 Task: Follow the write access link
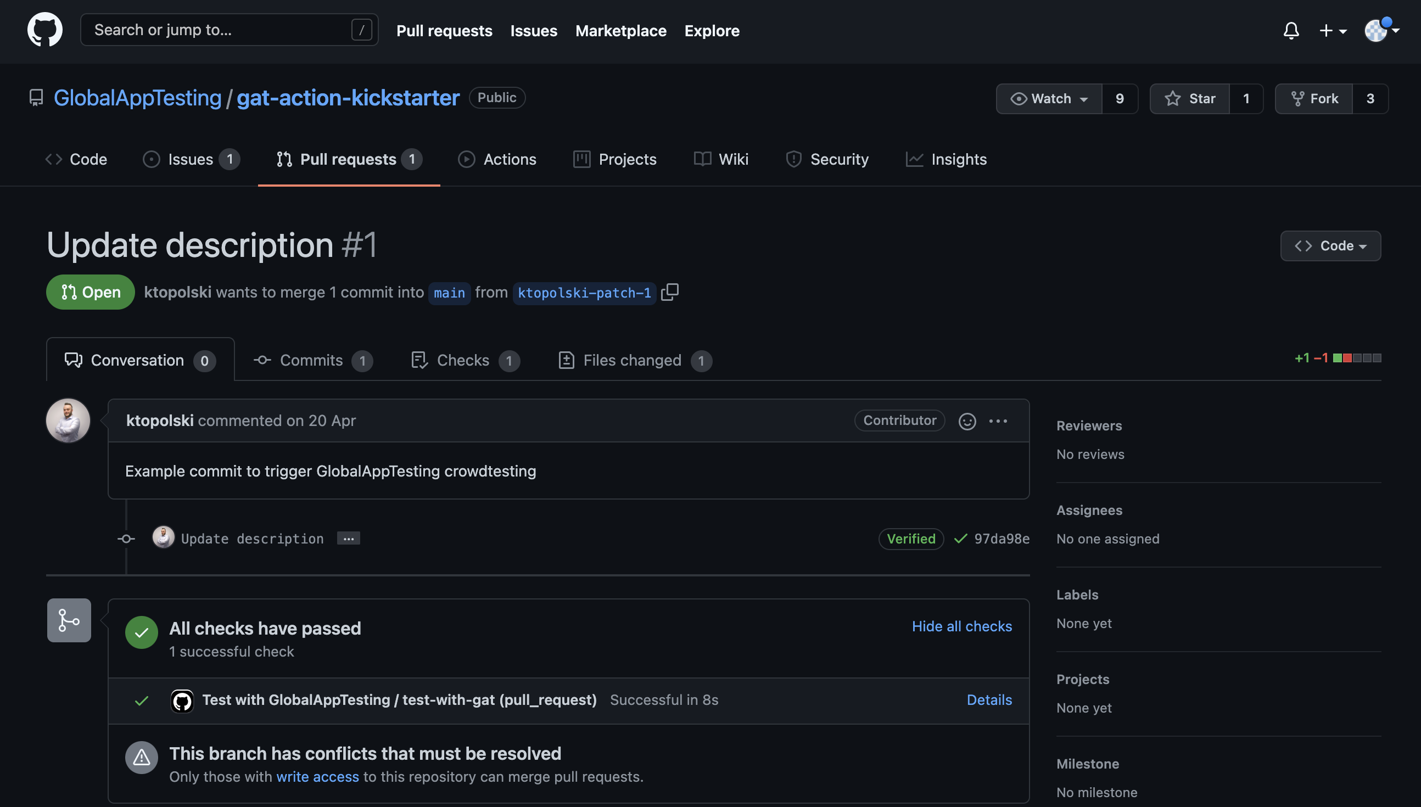(317, 776)
